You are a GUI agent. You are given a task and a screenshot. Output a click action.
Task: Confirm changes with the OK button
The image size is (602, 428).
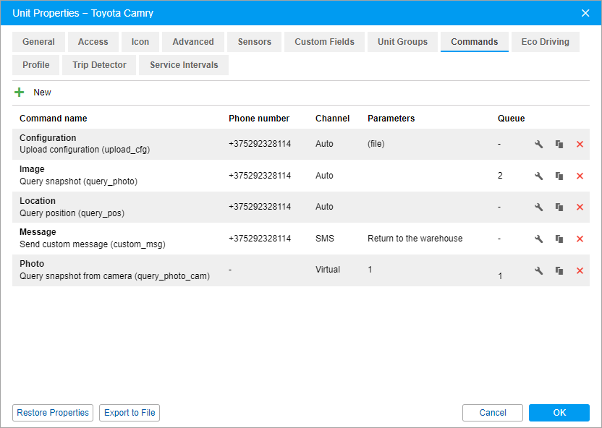click(559, 413)
